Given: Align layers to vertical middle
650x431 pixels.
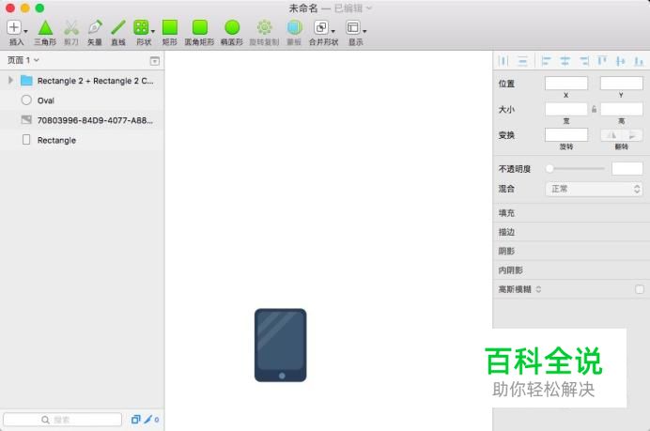Looking at the screenshot, I should tap(621, 61).
